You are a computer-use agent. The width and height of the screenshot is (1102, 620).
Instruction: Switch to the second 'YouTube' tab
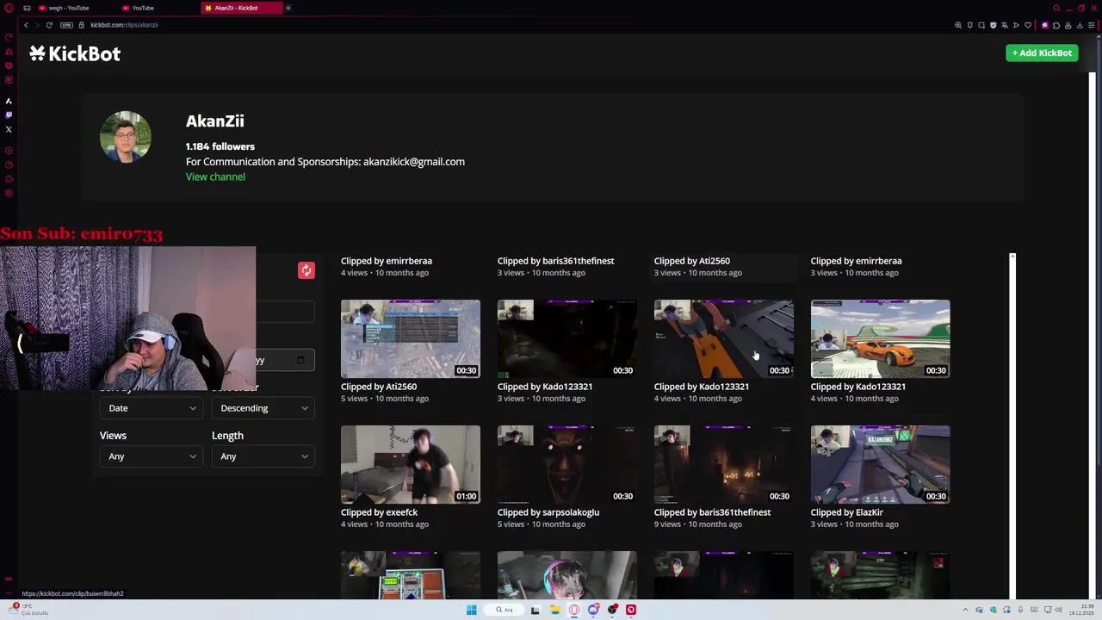(x=142, y=8)
